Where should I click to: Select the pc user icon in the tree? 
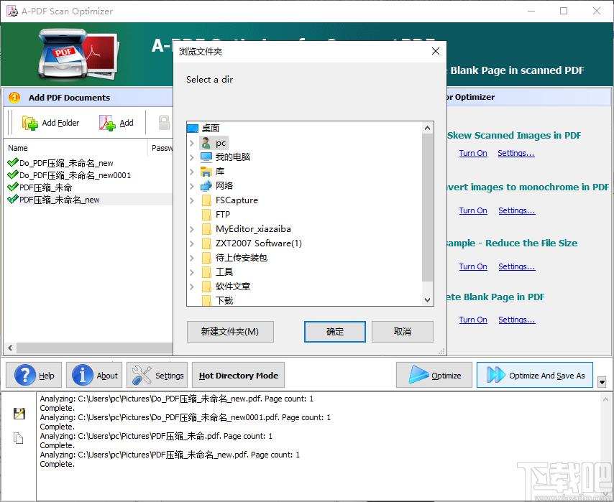[x=206, y=143]
